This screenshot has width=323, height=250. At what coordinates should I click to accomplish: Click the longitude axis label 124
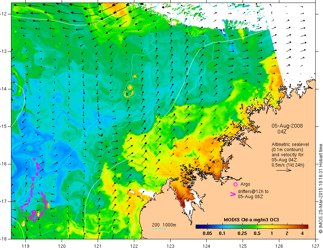207,246
